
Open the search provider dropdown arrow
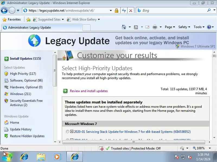[214, 10]
